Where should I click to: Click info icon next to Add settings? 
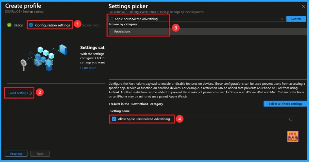pos(30,93)
